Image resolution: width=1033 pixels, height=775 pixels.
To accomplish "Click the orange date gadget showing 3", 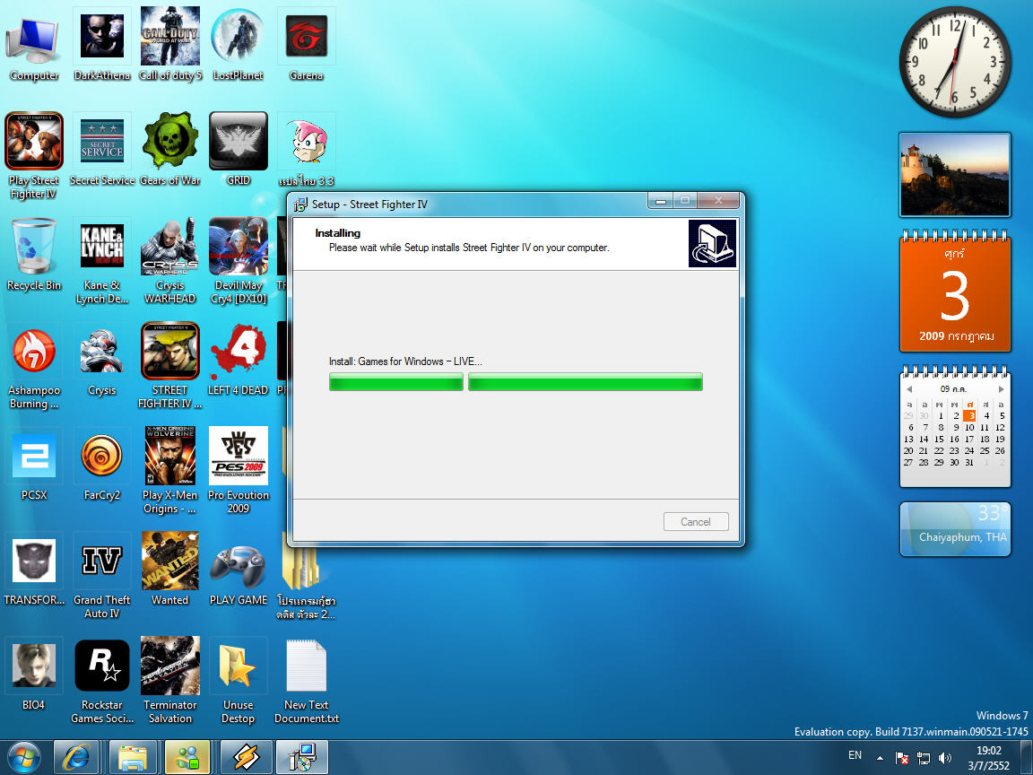I will [x=955, y=291].
